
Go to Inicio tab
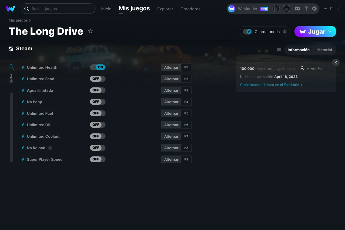click(106, 9)
